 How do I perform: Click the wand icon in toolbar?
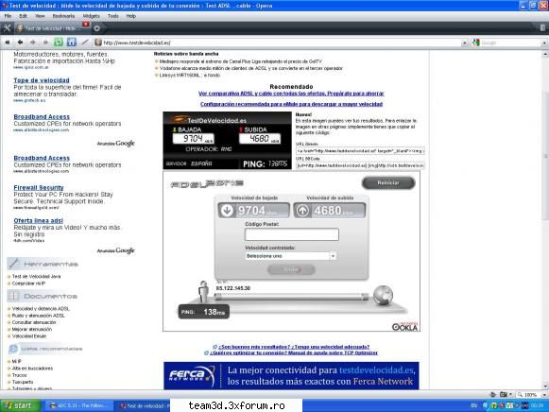pyautogui.click(x=85, y=43)
